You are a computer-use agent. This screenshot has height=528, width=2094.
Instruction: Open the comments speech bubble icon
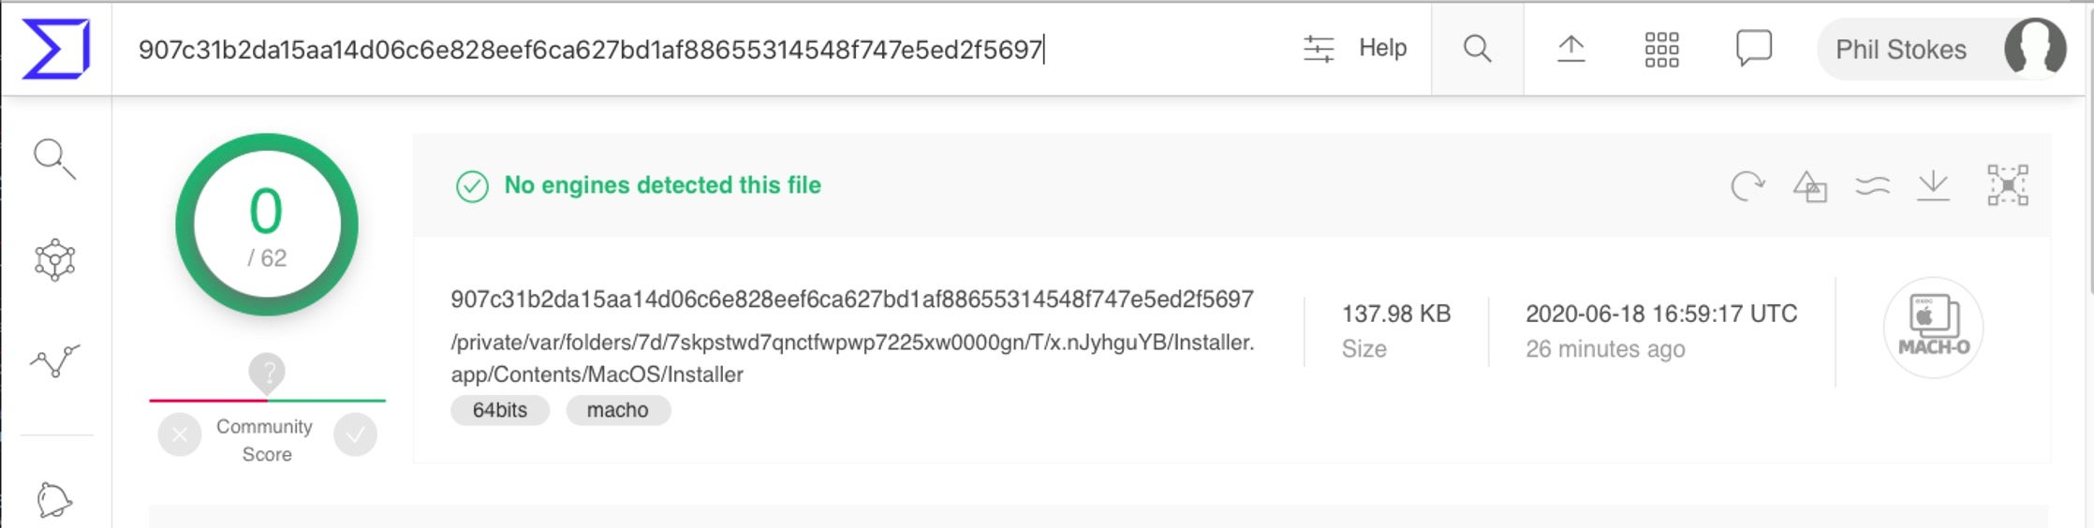pos(1753,49)
